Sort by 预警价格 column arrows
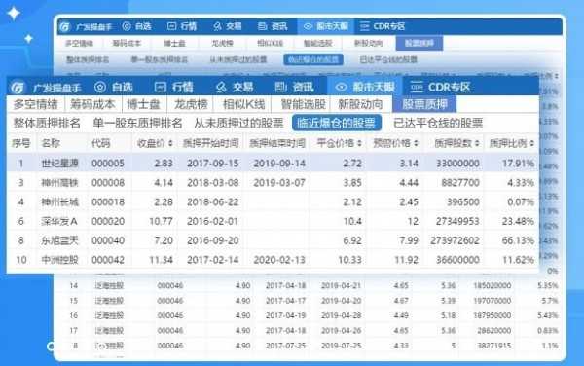 pyautogui.click(x=416, y=143)
